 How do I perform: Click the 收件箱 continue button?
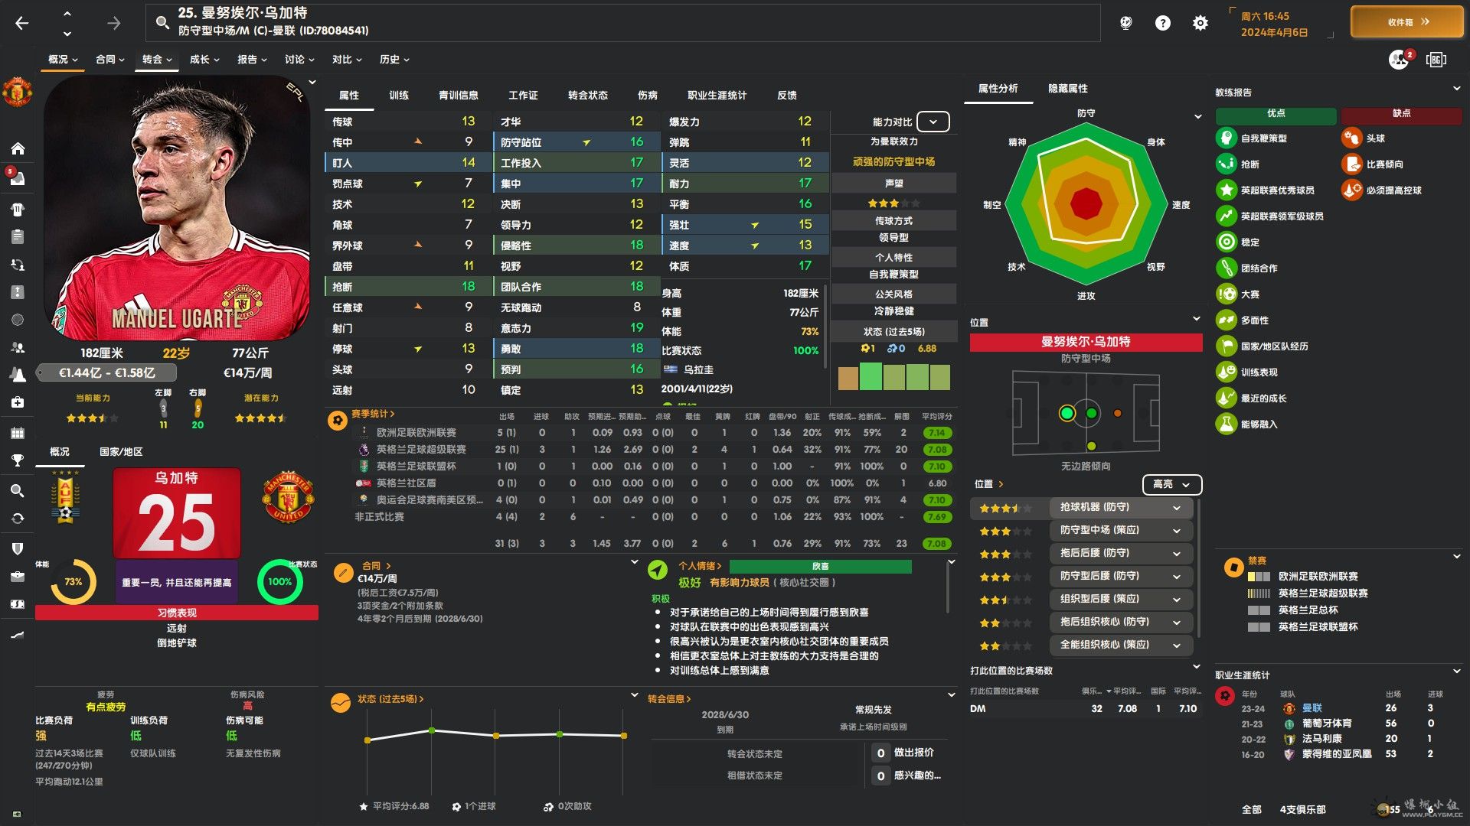(1407, 22)
